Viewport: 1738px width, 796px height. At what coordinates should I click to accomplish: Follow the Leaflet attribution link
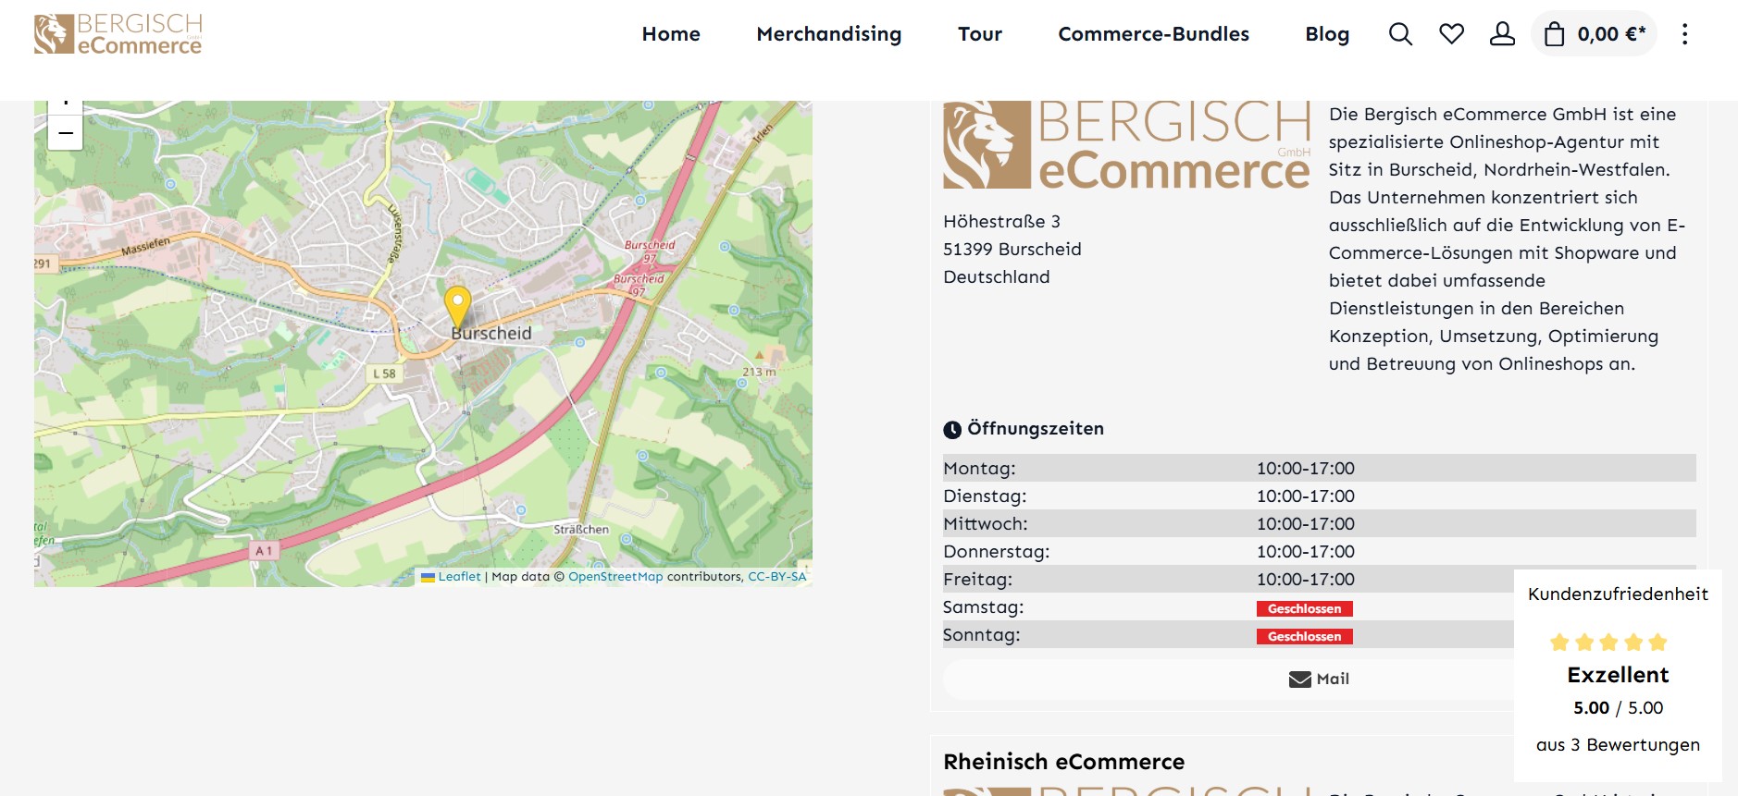[459, 577]
